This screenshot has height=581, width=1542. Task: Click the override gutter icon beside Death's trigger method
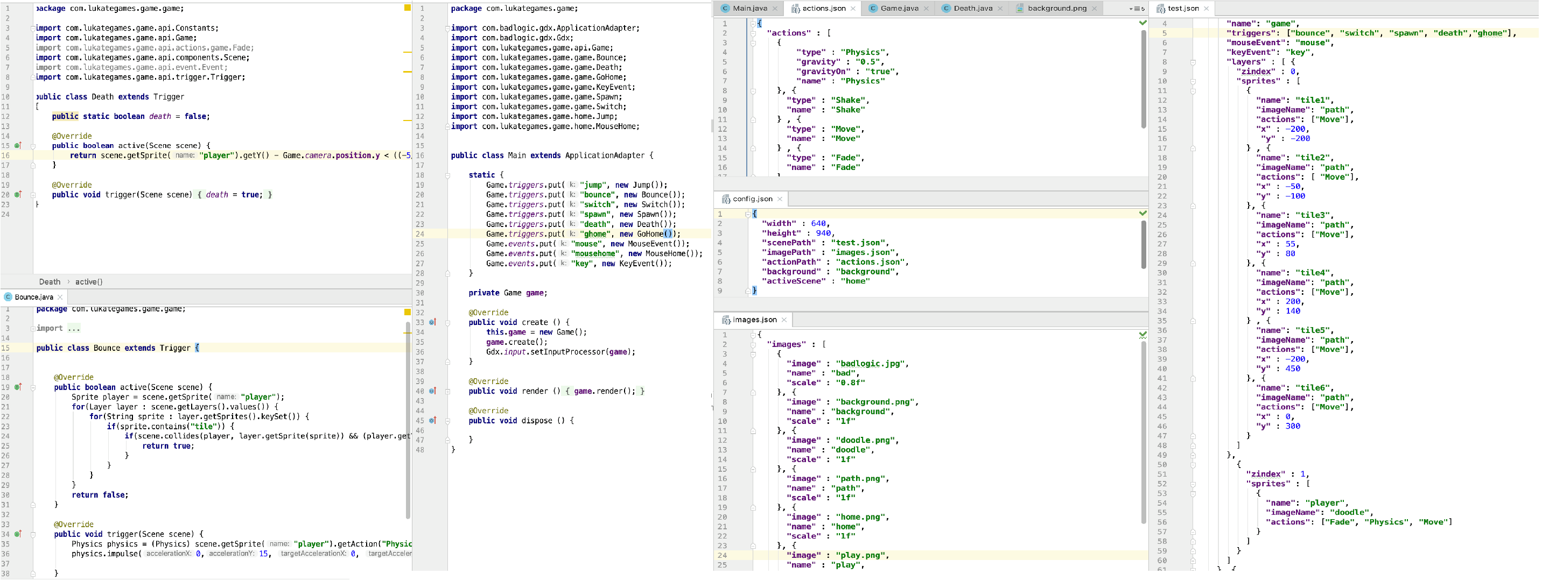pyautogui.click(x=18, y=194)
